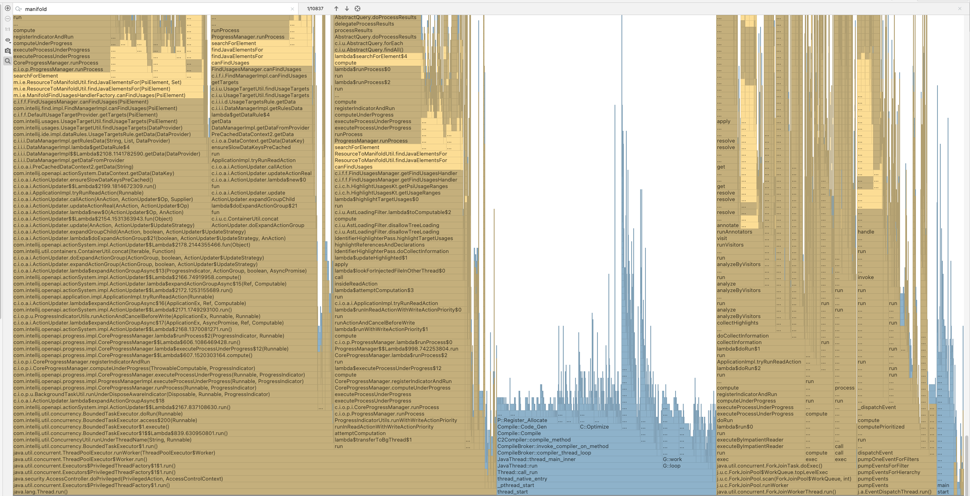Image resolution: width=970 pixels, height=496 pixels.
Task: Clear the manifold search query
Action: pos(292,9)
